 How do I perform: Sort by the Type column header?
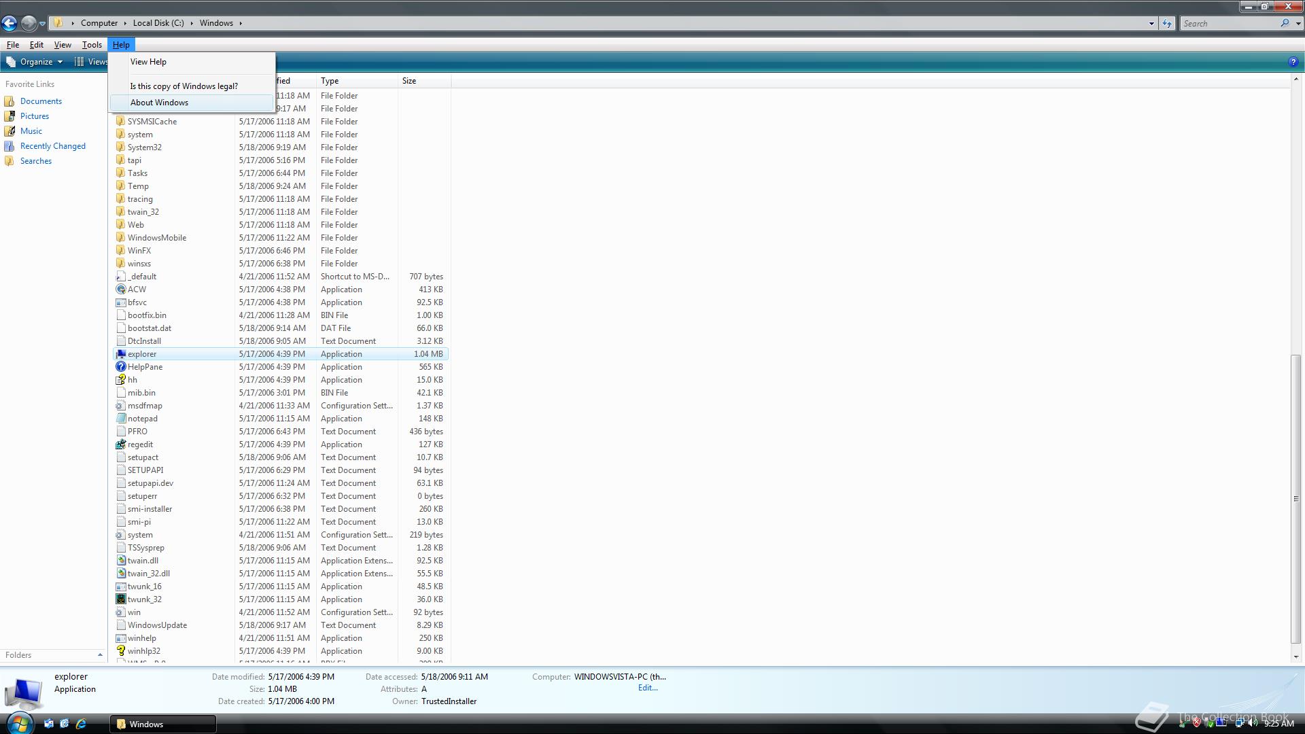(357, 81)
